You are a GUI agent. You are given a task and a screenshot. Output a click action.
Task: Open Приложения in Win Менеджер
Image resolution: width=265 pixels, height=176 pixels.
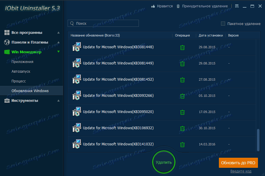[x=22, y=62]
